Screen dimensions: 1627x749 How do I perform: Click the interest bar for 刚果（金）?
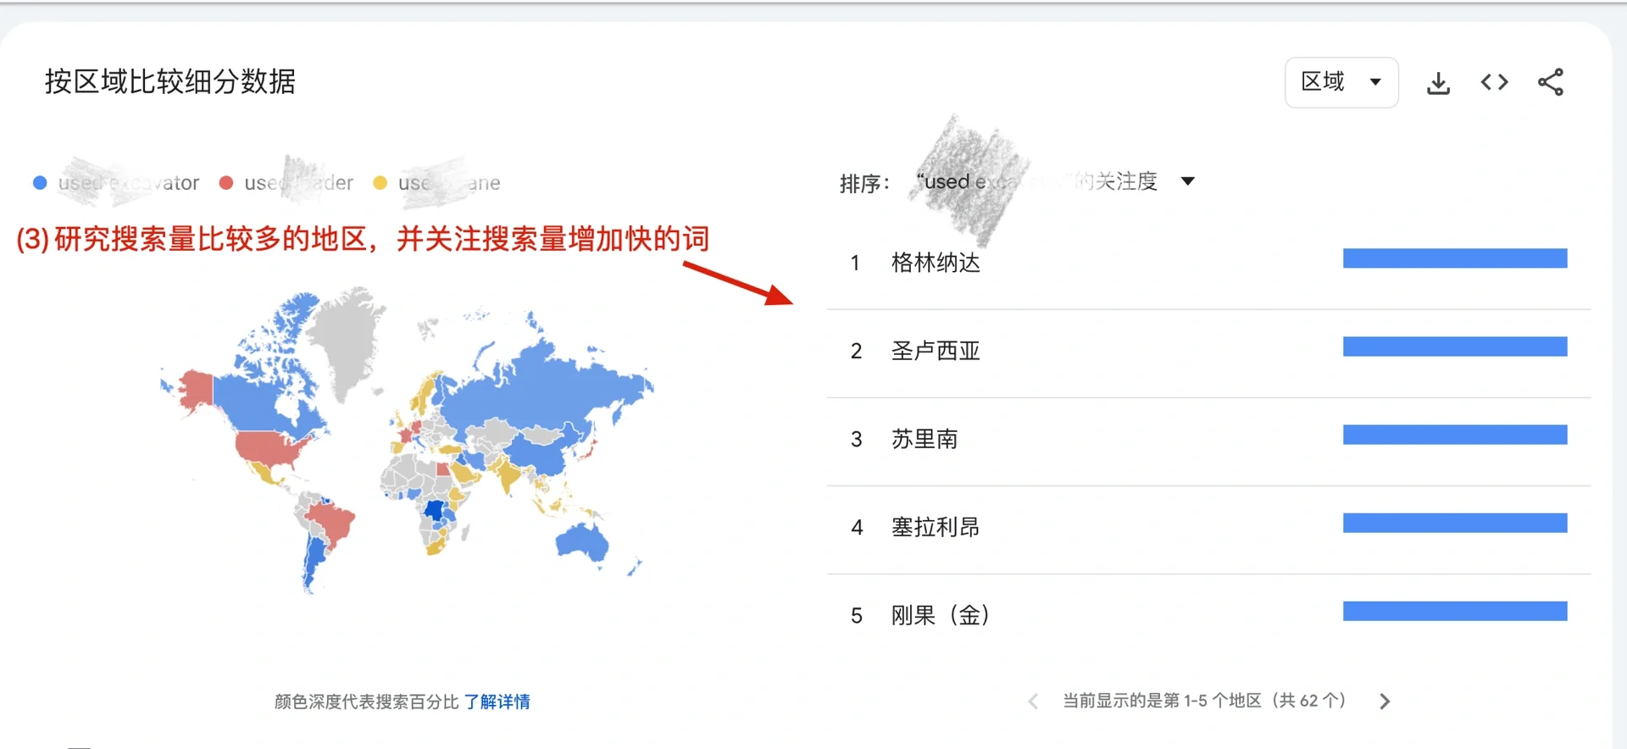click(x=1455, y=611)
